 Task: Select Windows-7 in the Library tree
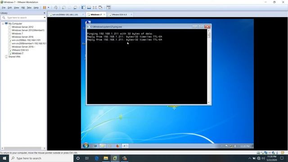(x=18, y=54)
